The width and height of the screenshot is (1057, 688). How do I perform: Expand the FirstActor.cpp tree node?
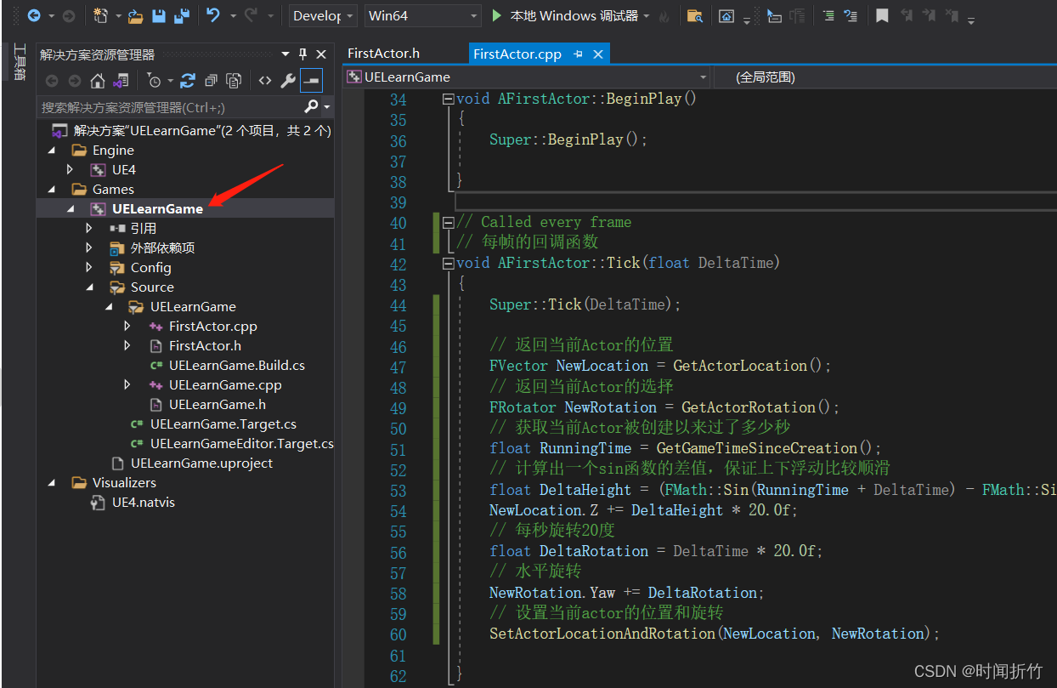(127, 326)
